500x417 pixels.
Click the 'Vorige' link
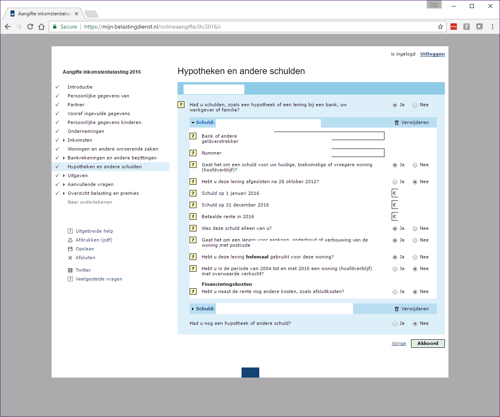click(399, 343)
